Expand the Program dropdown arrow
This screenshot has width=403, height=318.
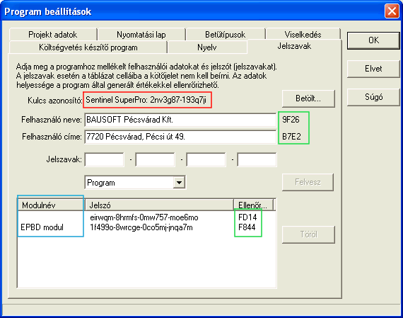point(179,183)
